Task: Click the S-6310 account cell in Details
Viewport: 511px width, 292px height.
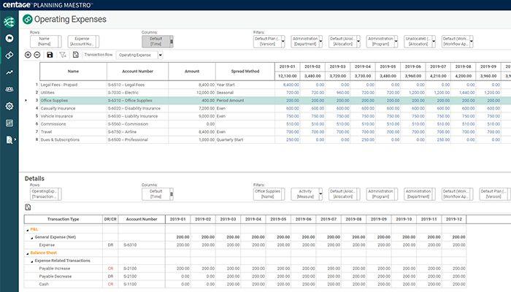Action: pyautogui.click(x=142, y=245)
